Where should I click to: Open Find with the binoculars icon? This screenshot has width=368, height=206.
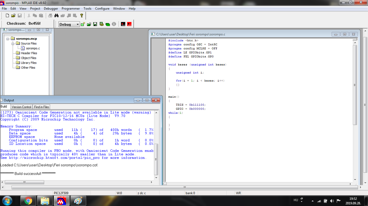click(x=57, y=16)
